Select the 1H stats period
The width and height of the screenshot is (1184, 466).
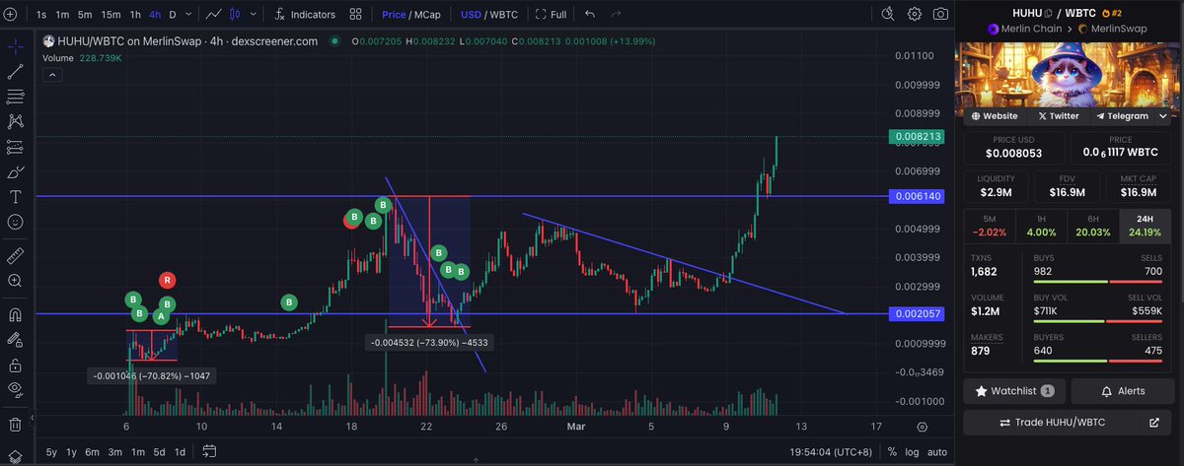[1043, 226]
